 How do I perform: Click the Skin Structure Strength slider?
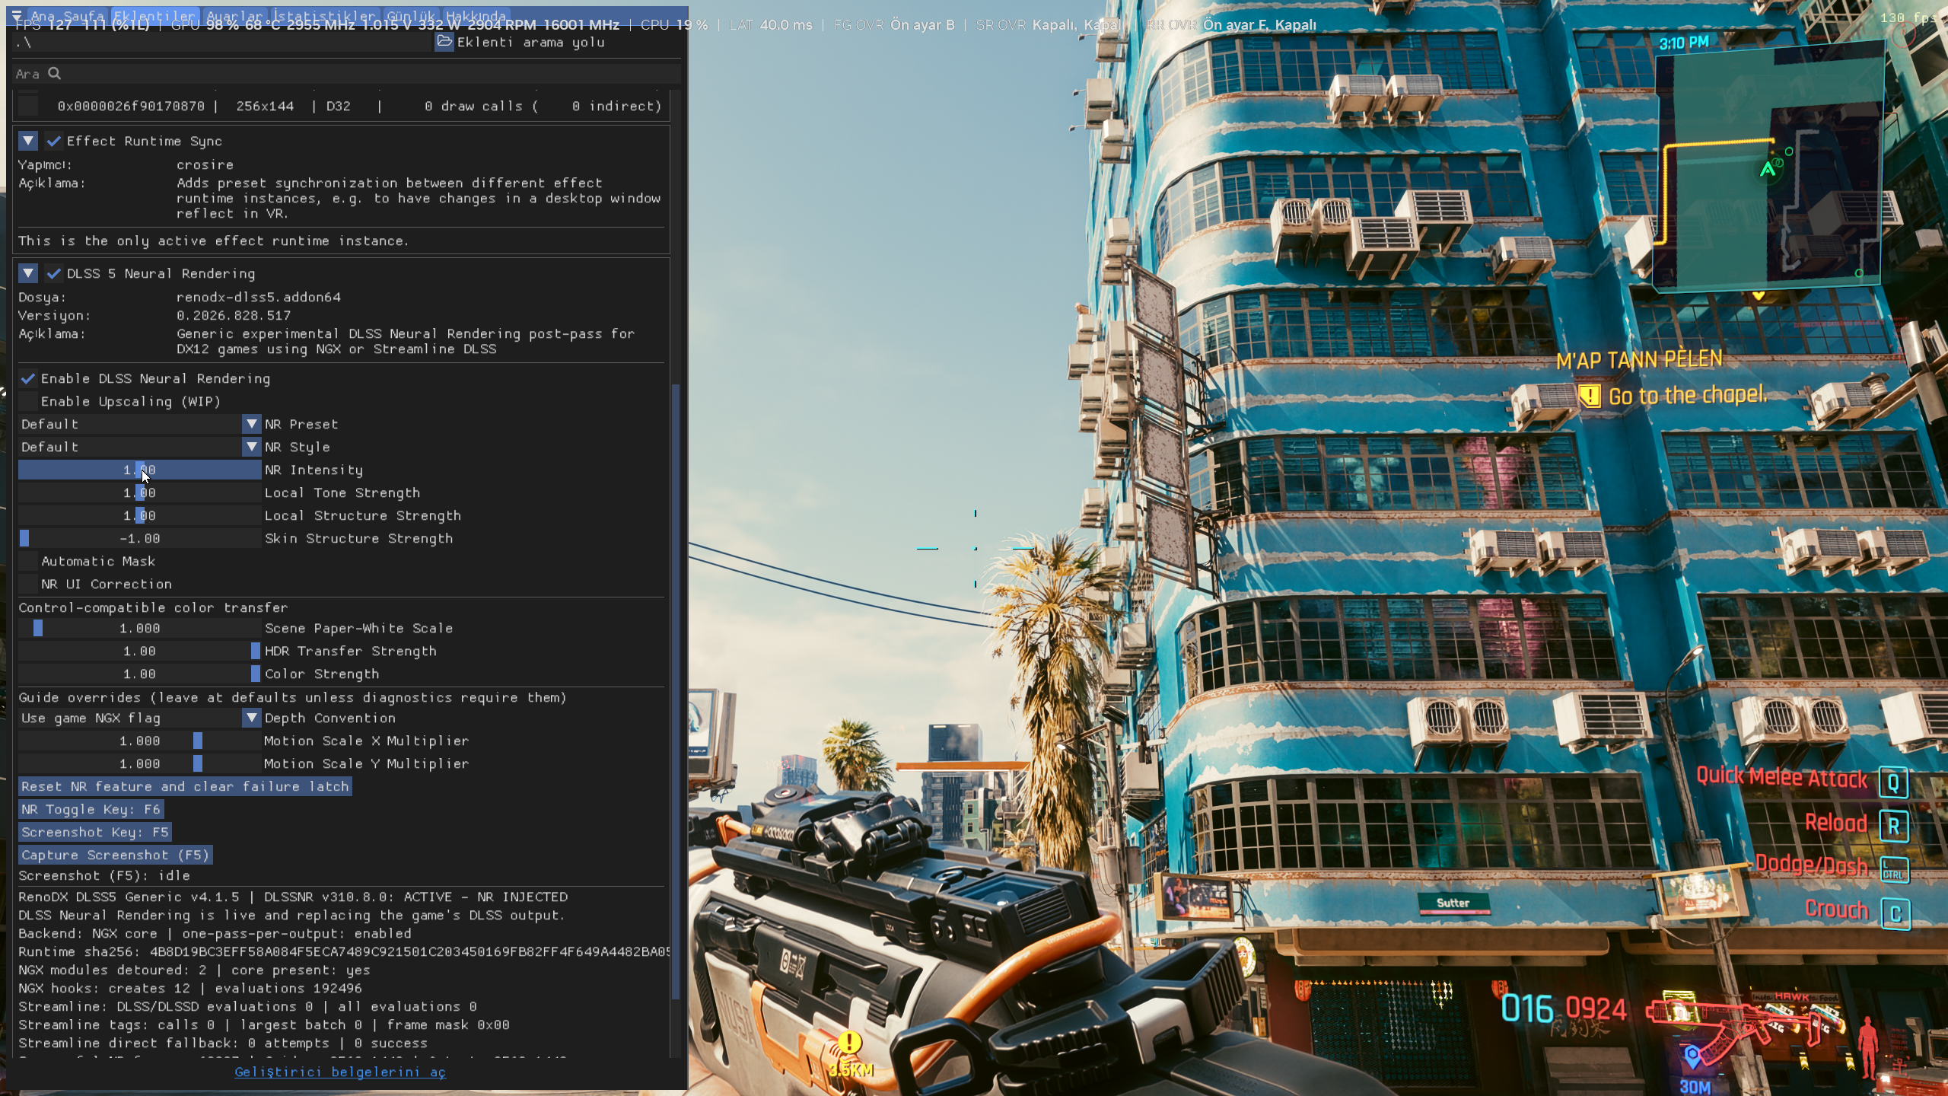pyautogui.click(x=140, y=538)
